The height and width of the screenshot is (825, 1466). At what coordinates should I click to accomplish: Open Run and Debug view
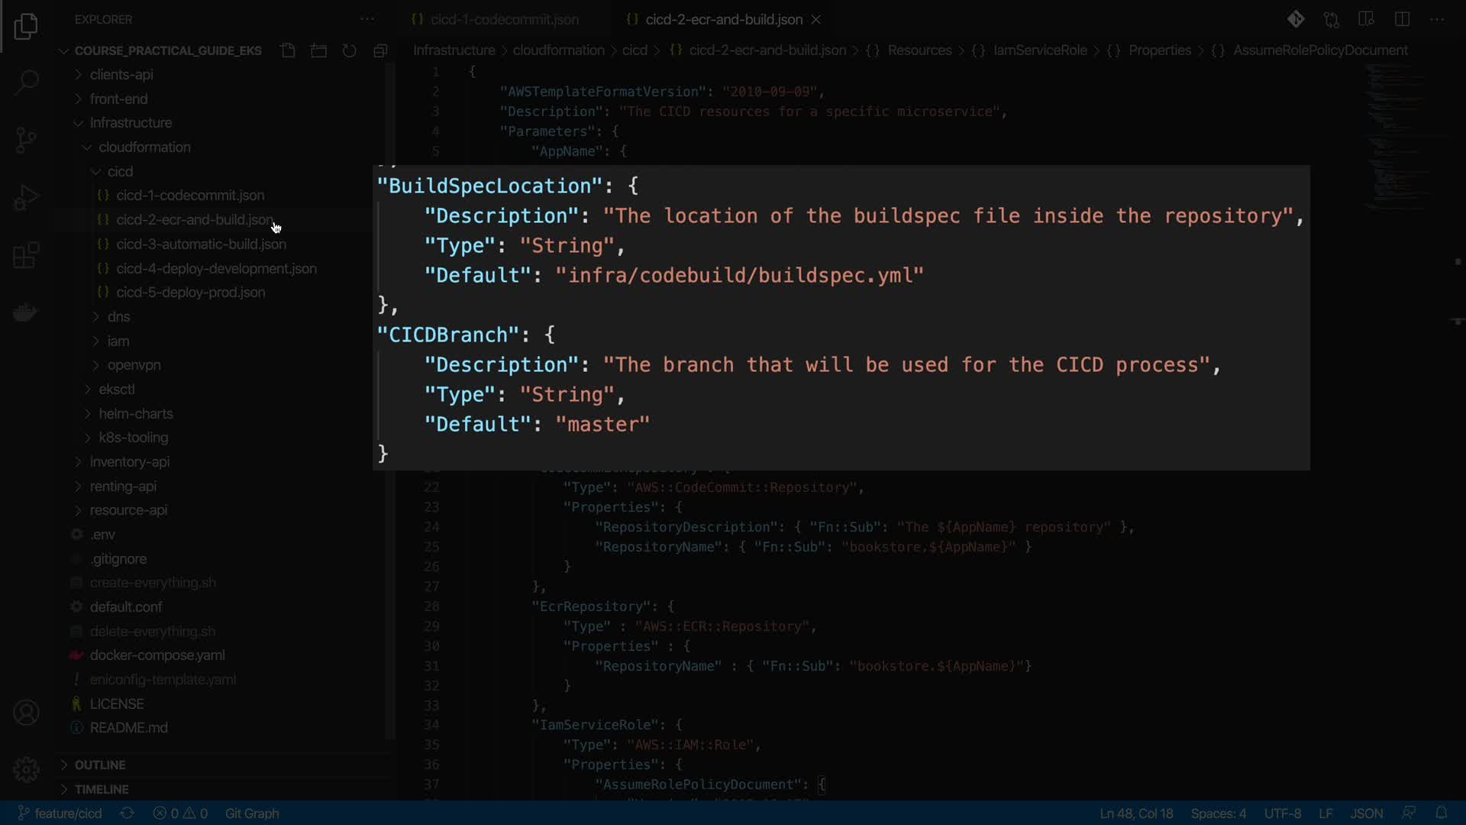click(x=26, y=198)
